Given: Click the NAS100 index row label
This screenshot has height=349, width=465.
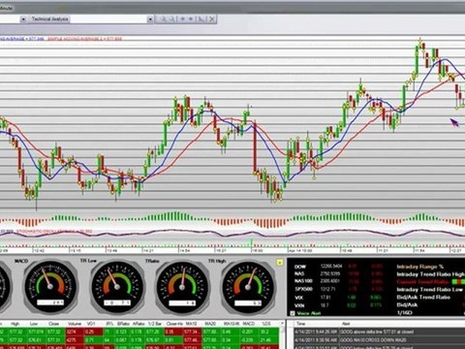Looking at the screenshot, I should [303, 281].
